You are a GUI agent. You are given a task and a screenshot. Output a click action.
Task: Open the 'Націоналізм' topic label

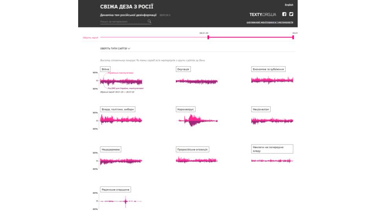[x=261, y=109]
